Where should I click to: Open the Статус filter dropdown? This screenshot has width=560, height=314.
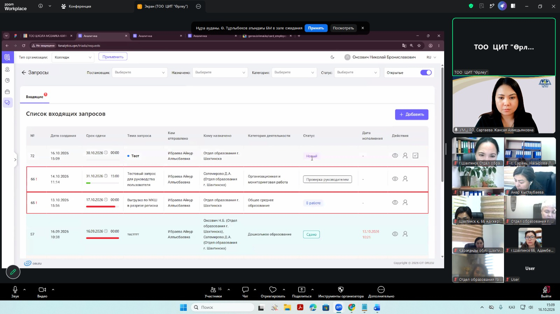tap(357, 72)
